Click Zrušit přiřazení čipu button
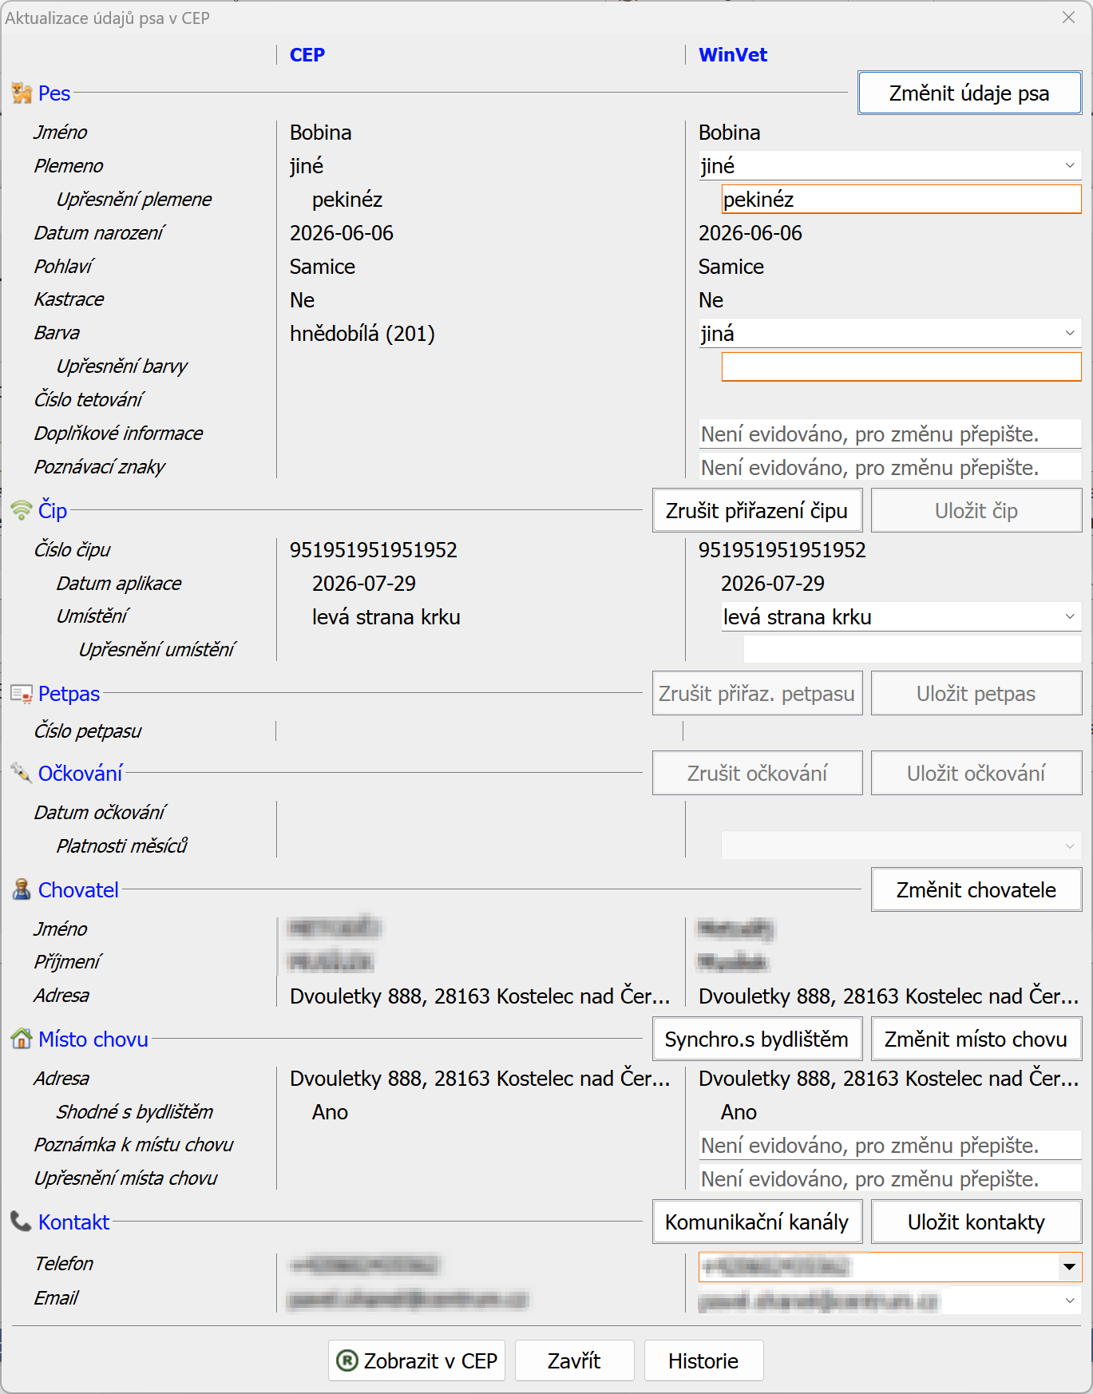This screenshot has width=1093, height=1394. [757, 511]
